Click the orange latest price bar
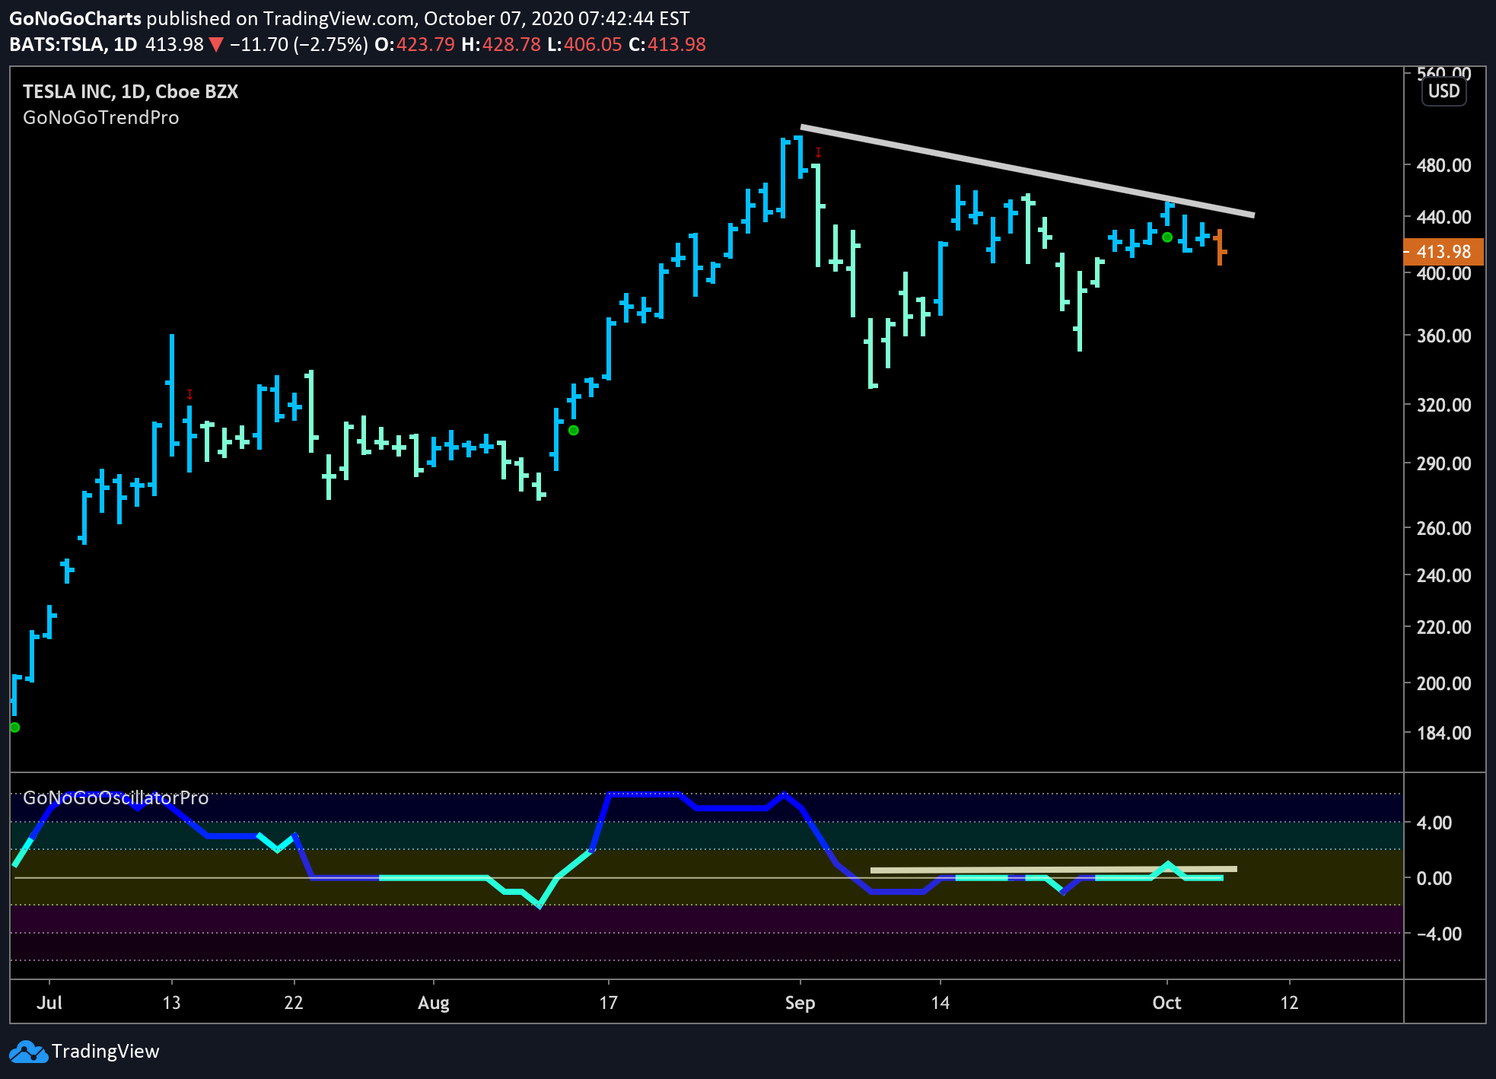This screenshot has width=1496, height=1079. coord(1220,247)
